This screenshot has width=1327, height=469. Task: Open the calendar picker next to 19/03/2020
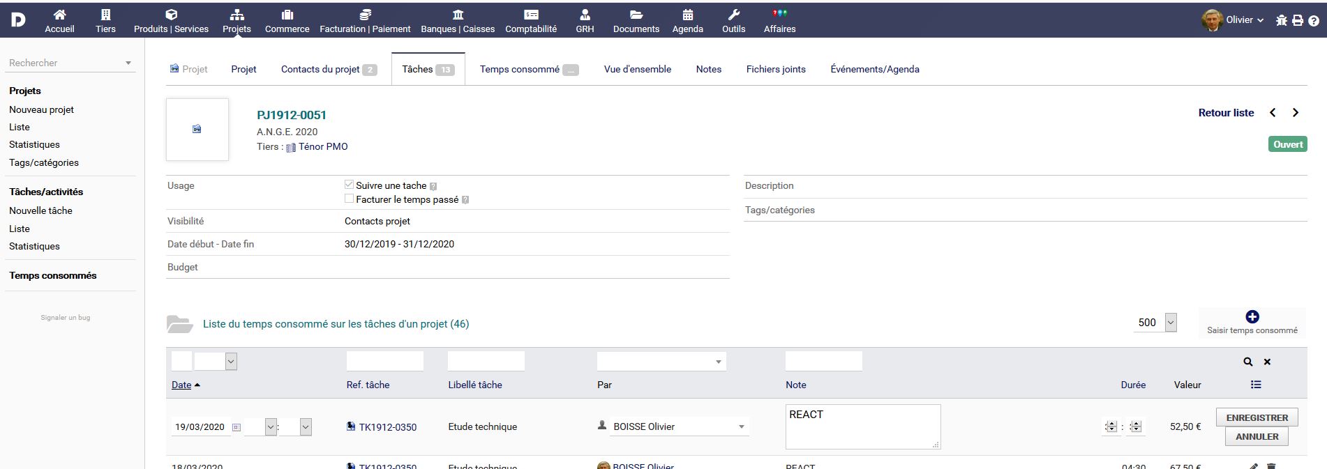[x=237, y=427]
